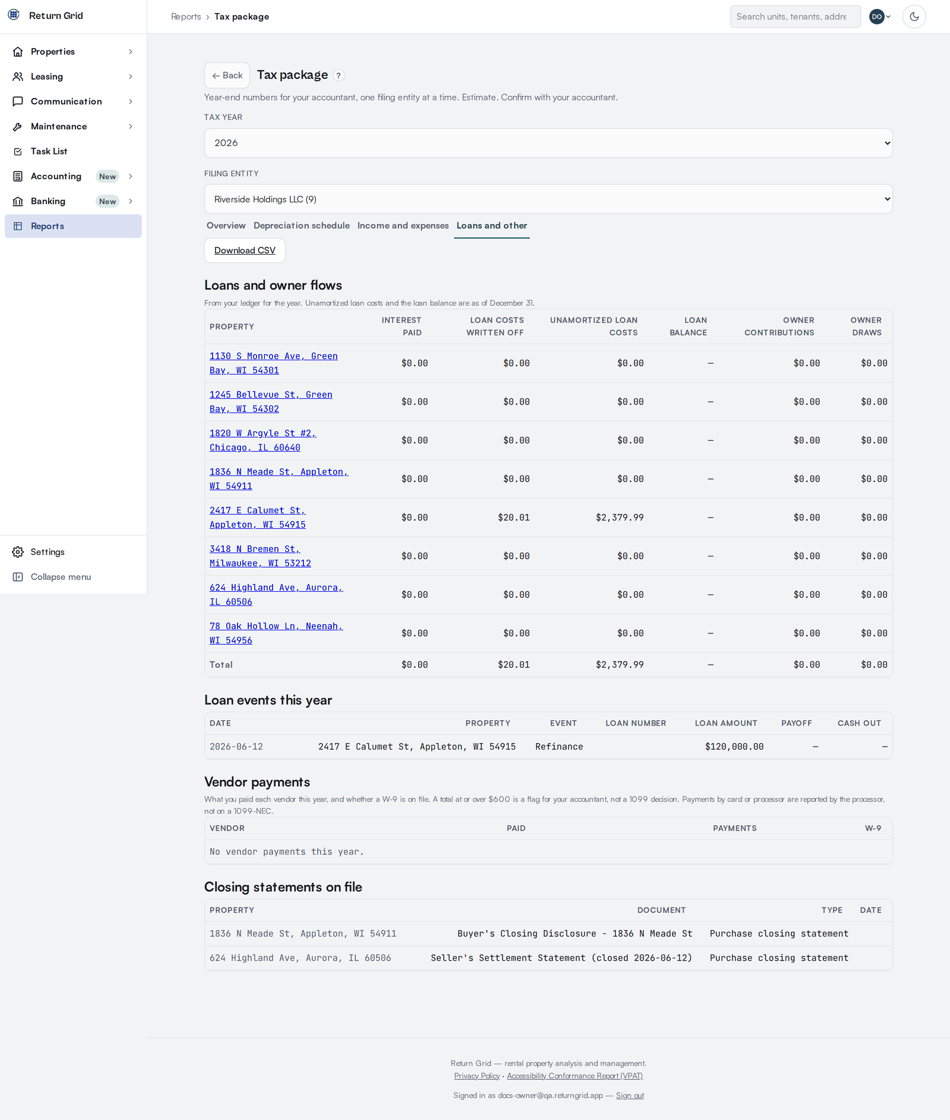Click the Seller's Settlement Statement document row
The image size is (950, 1120).
coord(548,958)
